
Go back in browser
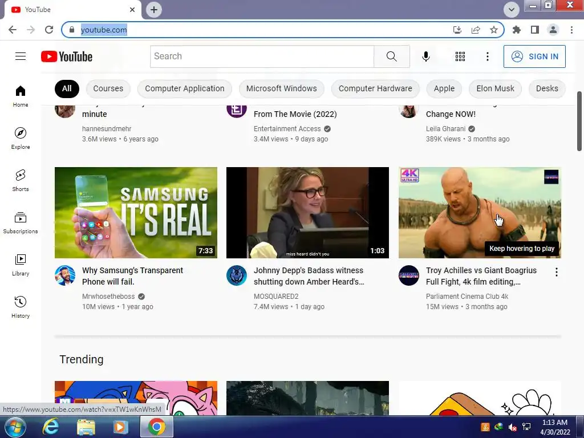tap(13, 30)
